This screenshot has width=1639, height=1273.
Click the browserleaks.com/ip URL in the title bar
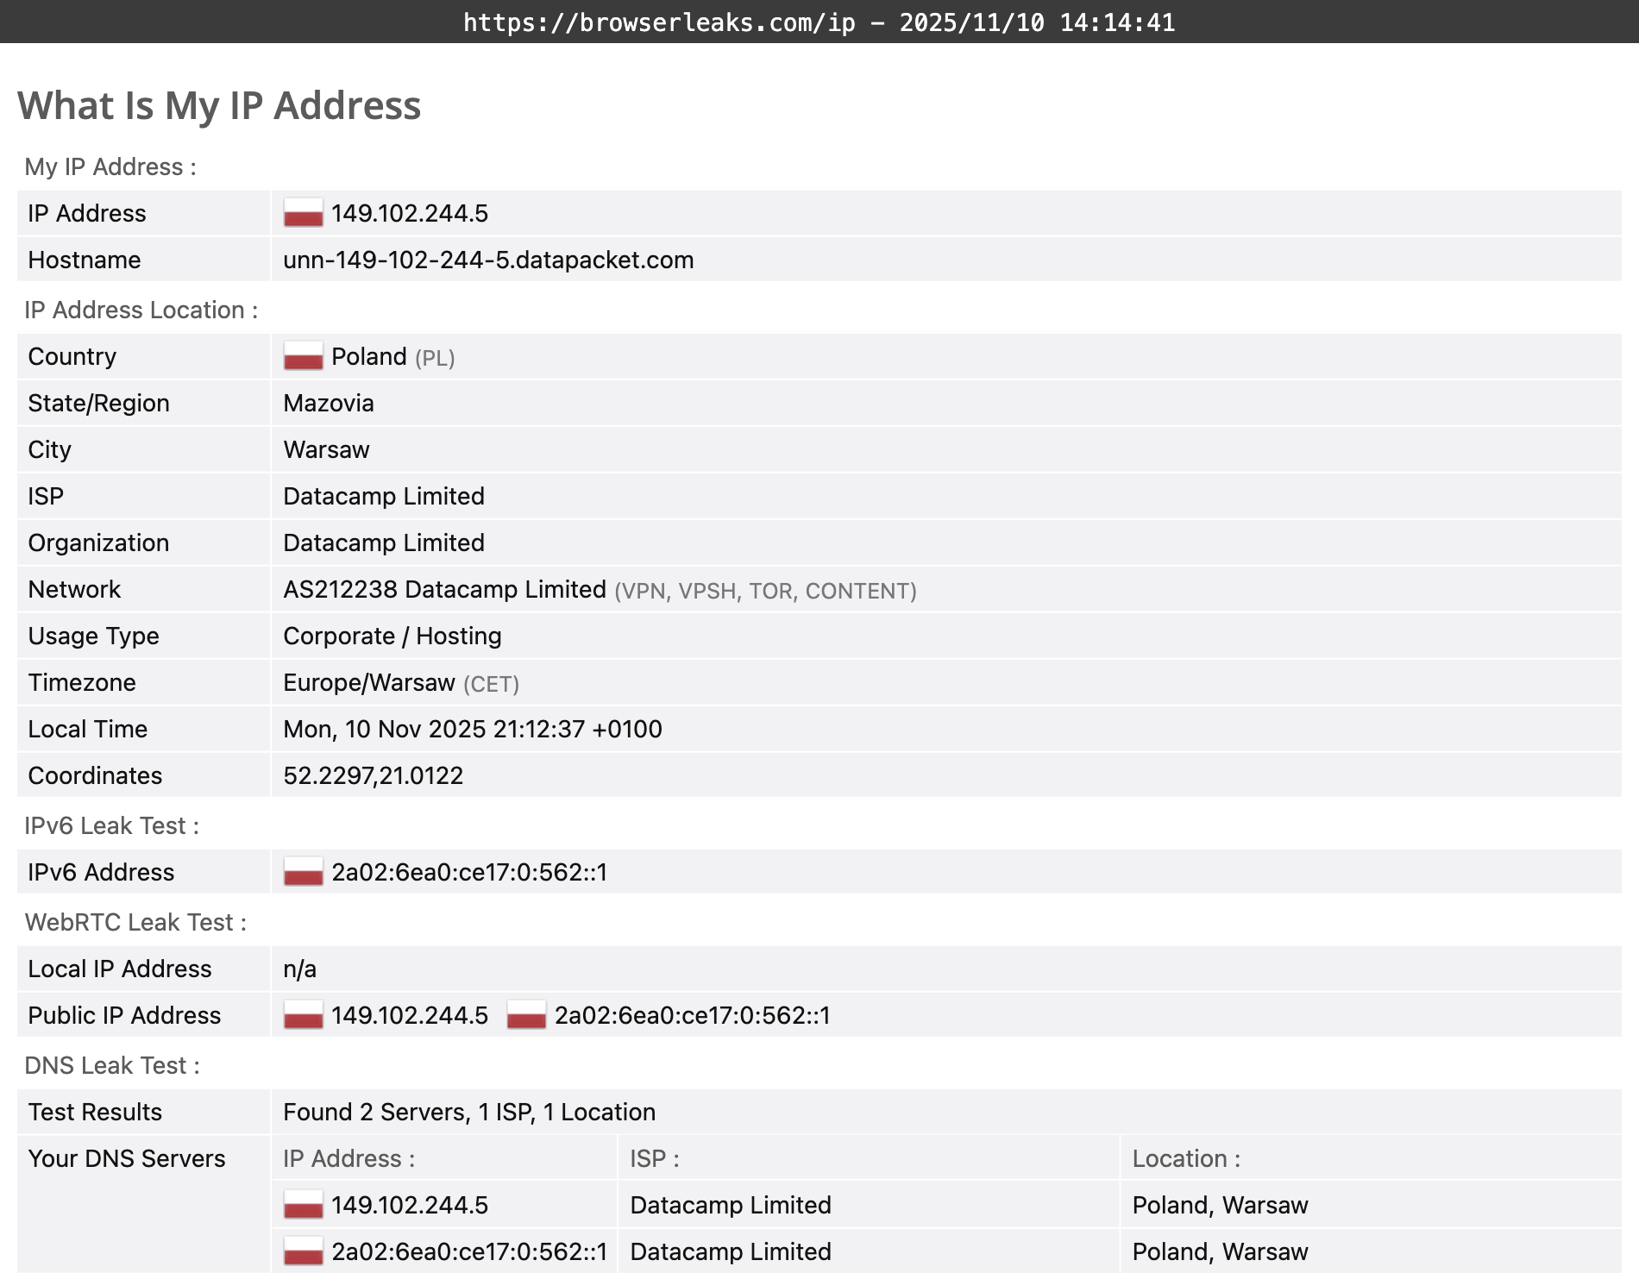658,23
